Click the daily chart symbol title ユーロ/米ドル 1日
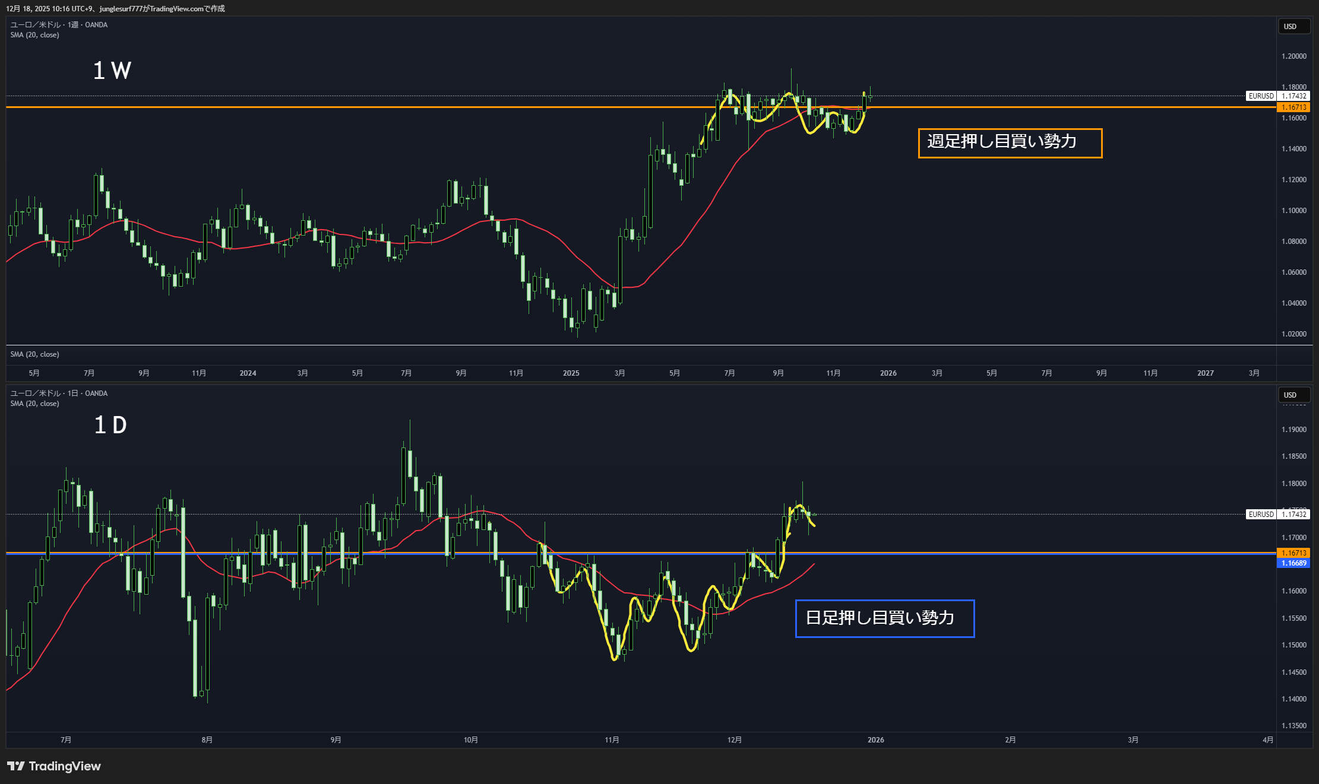 click(x=59, y=393)
